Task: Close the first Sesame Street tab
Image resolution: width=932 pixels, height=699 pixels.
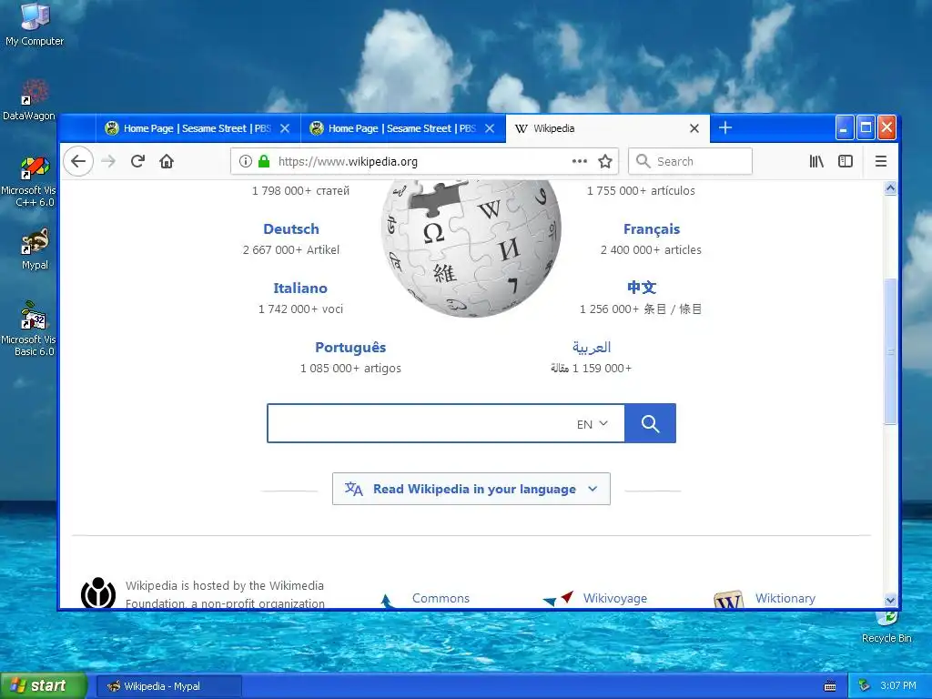Action: (x=285, y=128)
